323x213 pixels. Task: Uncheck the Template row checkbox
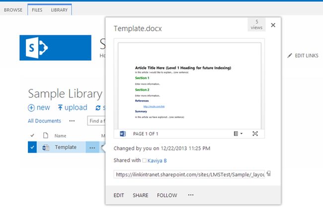point(32,147)
